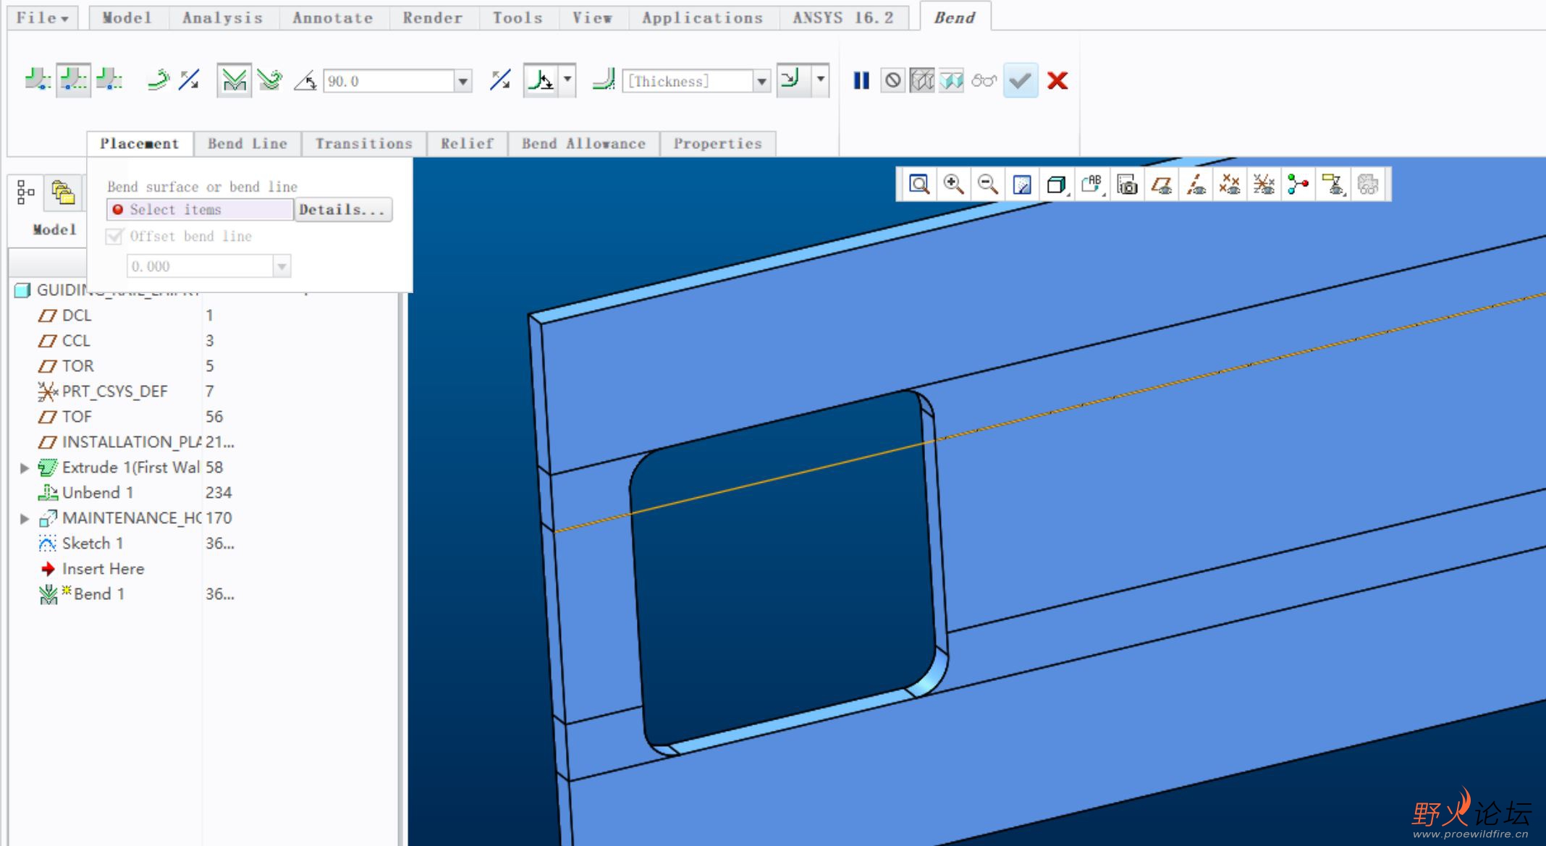Click the [Thickness] radius field
Screen dimensions: 1546x846
(x=688, y=81)
